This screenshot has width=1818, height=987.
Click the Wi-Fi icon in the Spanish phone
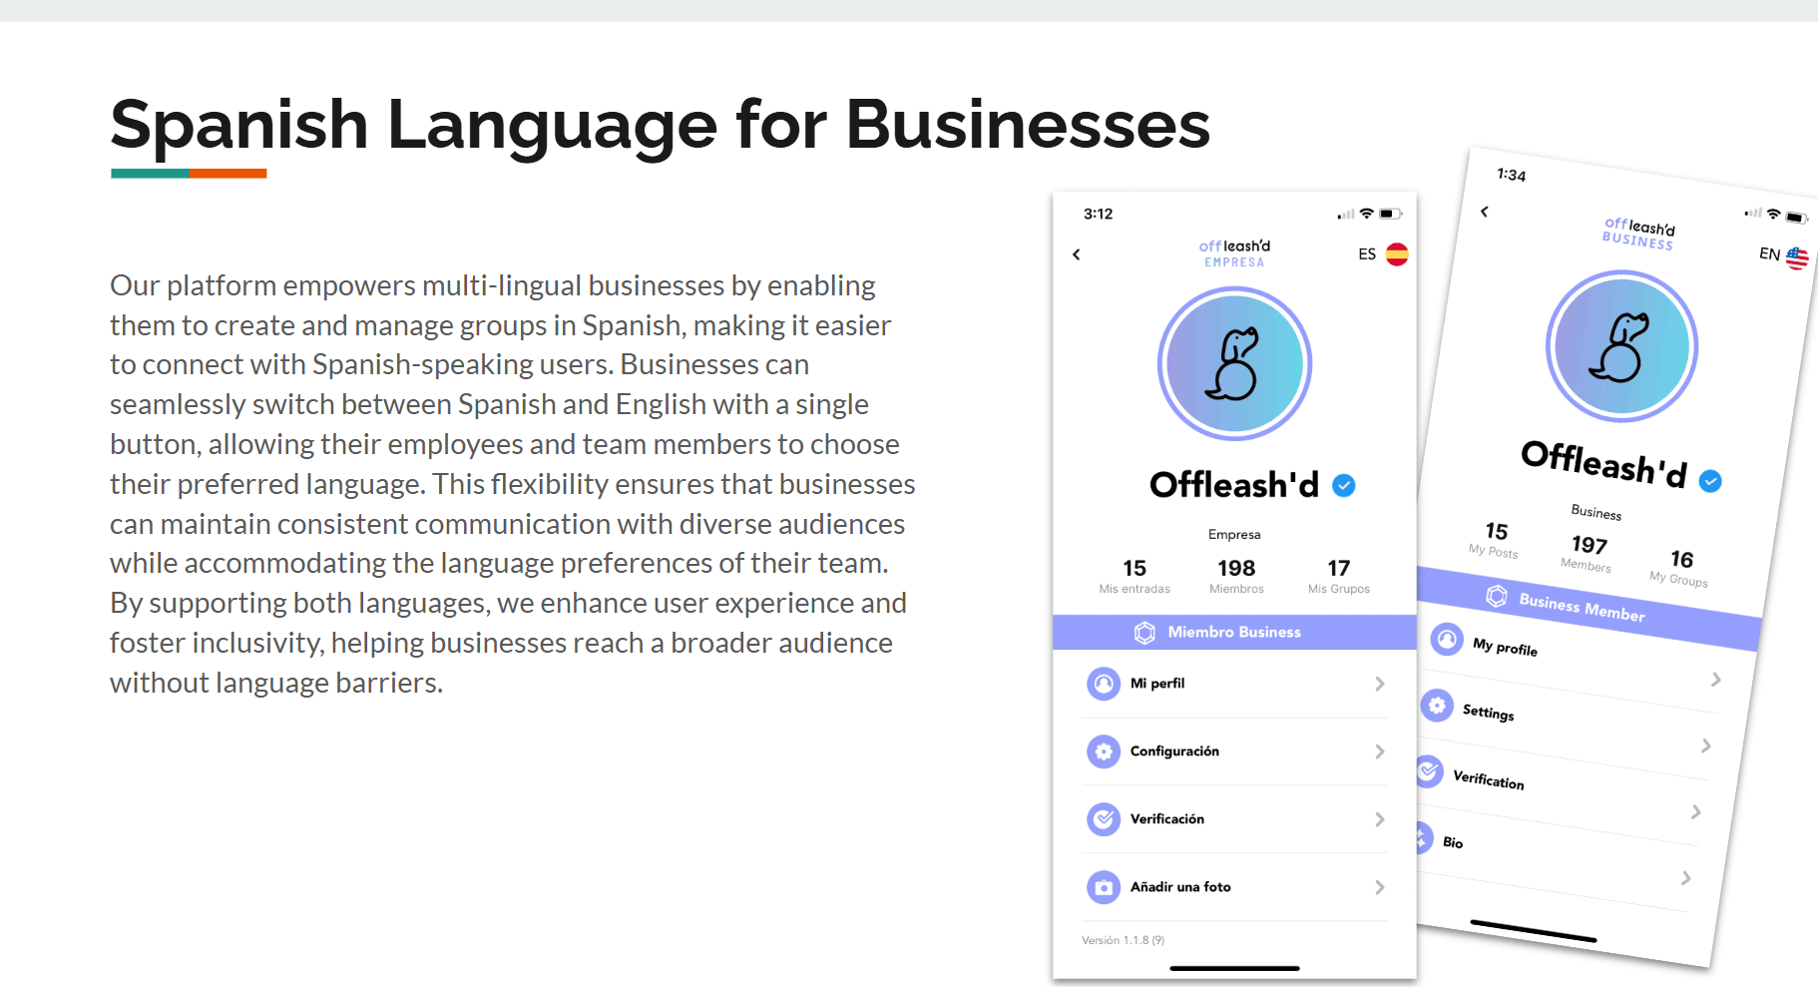tap(1367, 214)
